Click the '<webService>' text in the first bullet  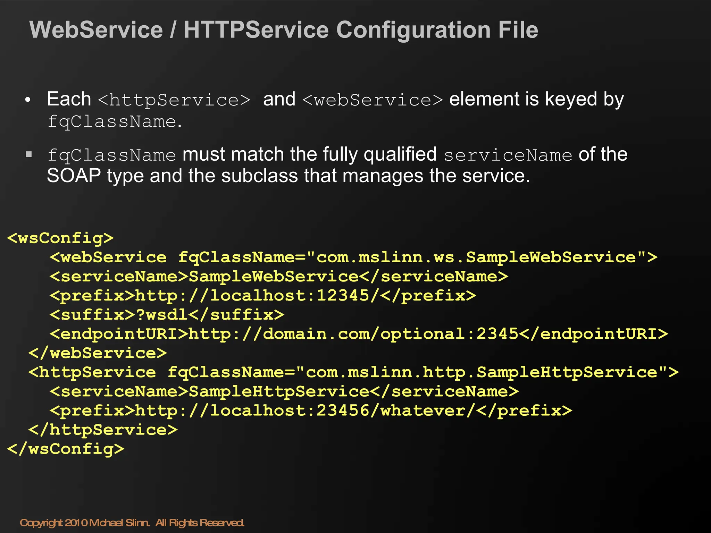(x=373, y=100)
